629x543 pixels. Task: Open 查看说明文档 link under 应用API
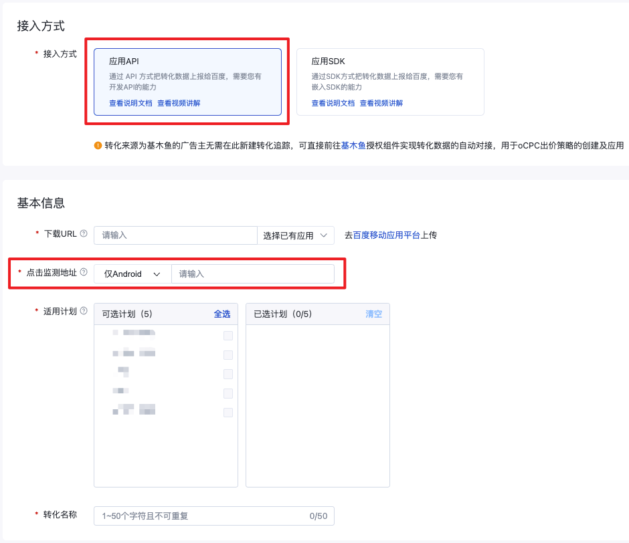pos(130,103)
